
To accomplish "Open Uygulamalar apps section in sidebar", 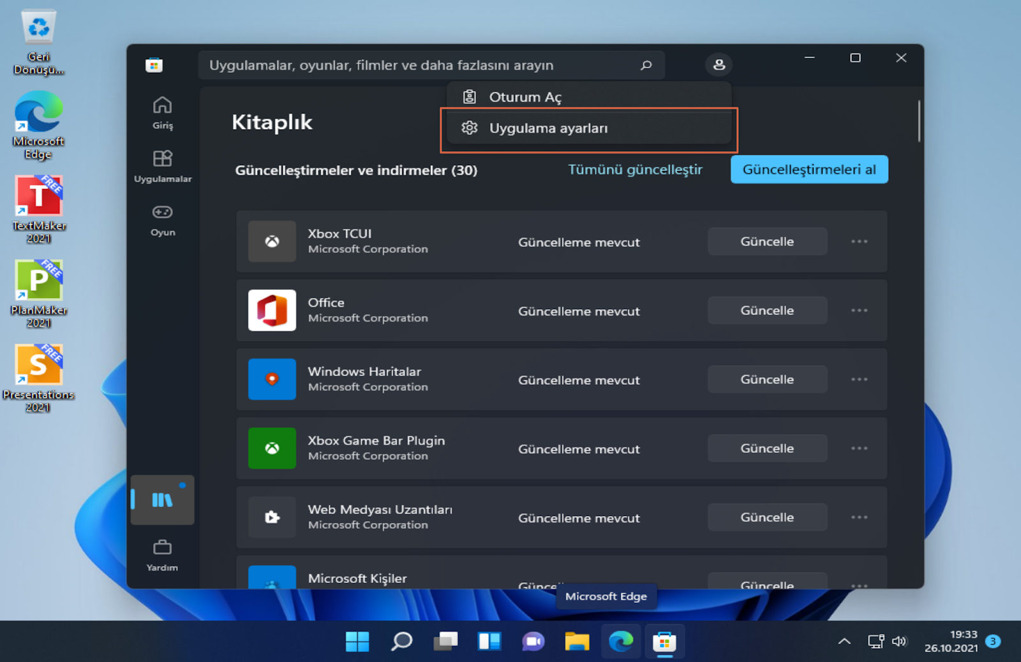I will (163, 166).
